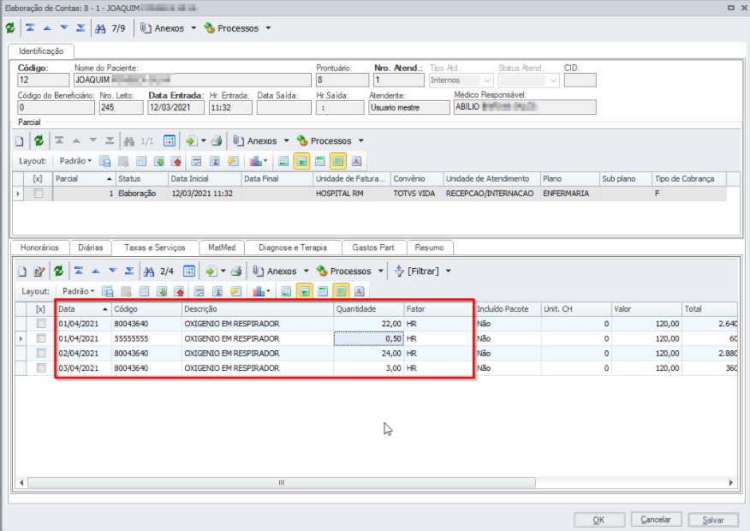Image resolution: width=750 pixels, height=531 pixels.
Task: Toggle second highlighted grid option in Parcial layout bar
Action: [338, 161]
